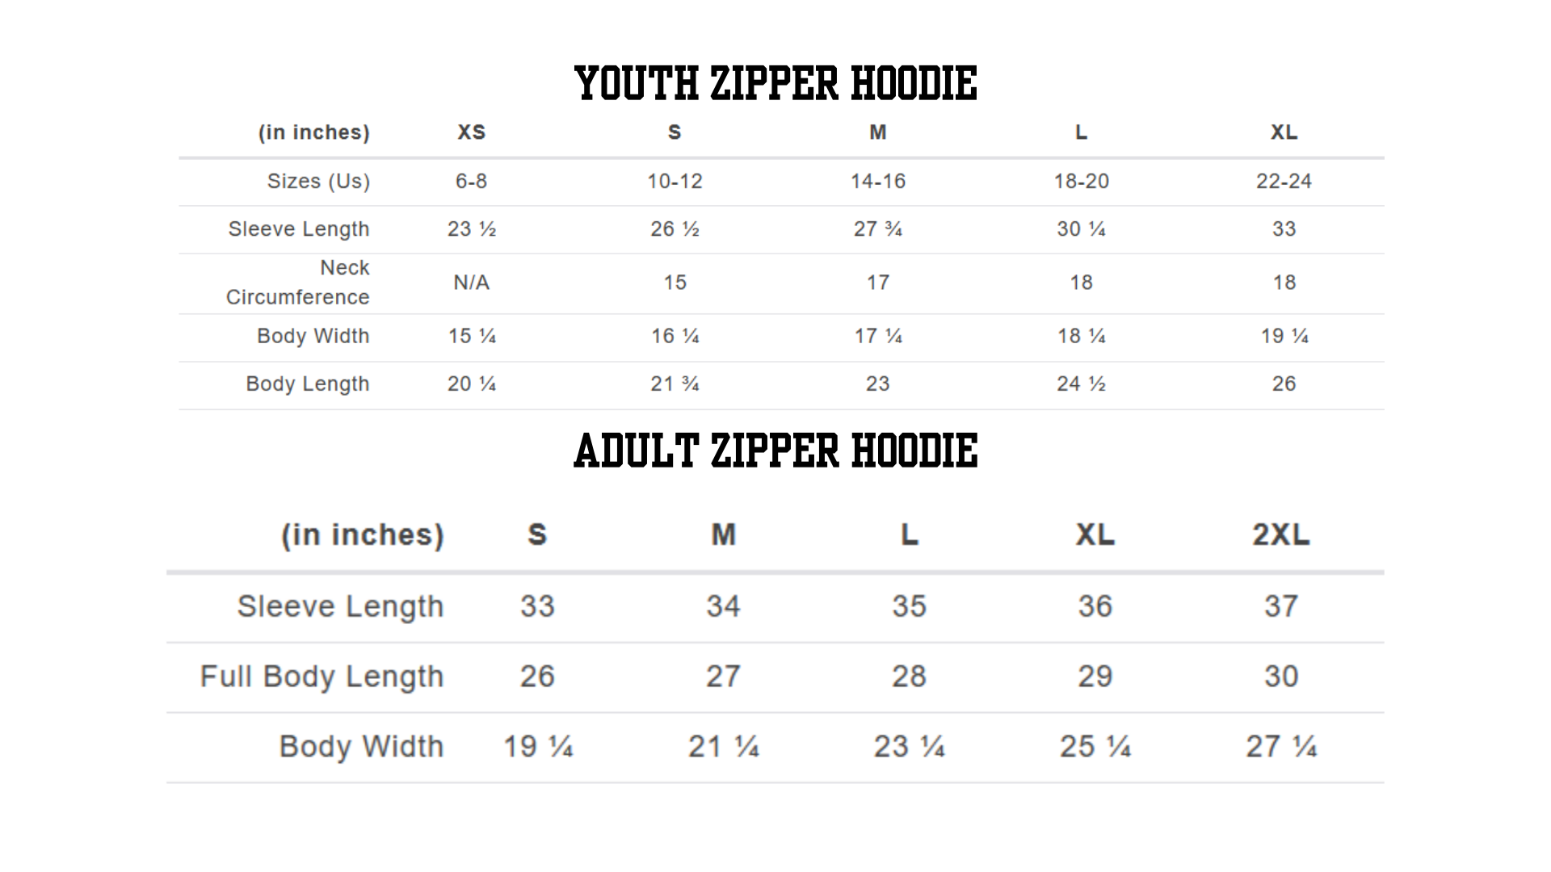
Task: Click the Neck Circumference row label
Action: coord(298,283)
